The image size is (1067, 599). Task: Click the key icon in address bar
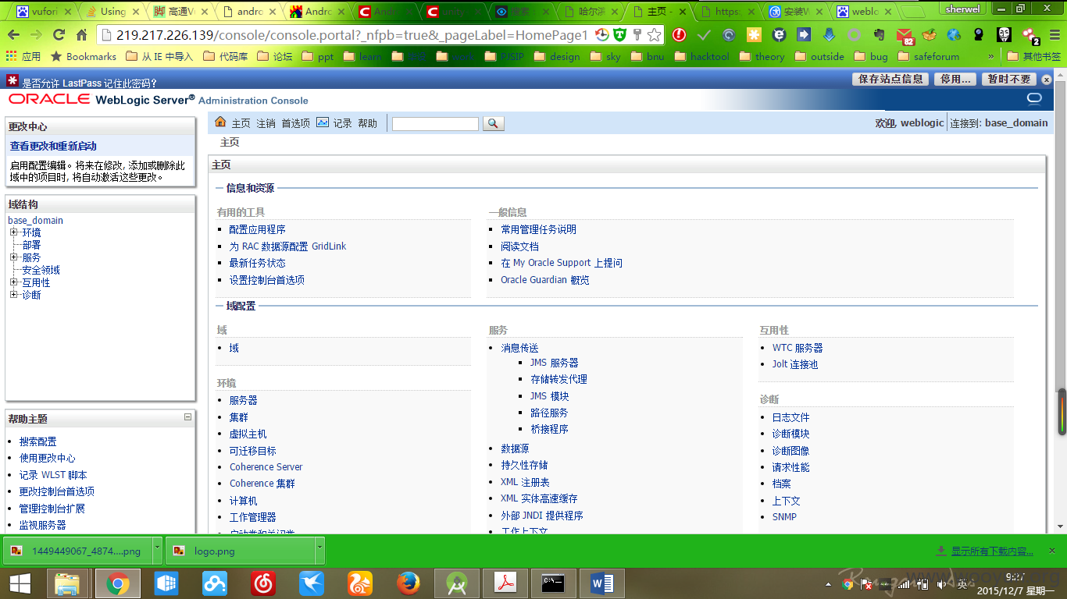tap(637, 35)
